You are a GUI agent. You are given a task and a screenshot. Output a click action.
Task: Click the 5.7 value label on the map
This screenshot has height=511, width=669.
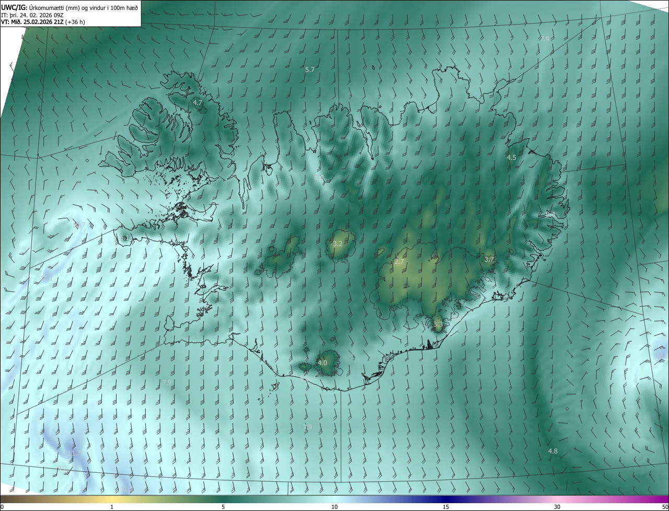[x=310, y=70]
